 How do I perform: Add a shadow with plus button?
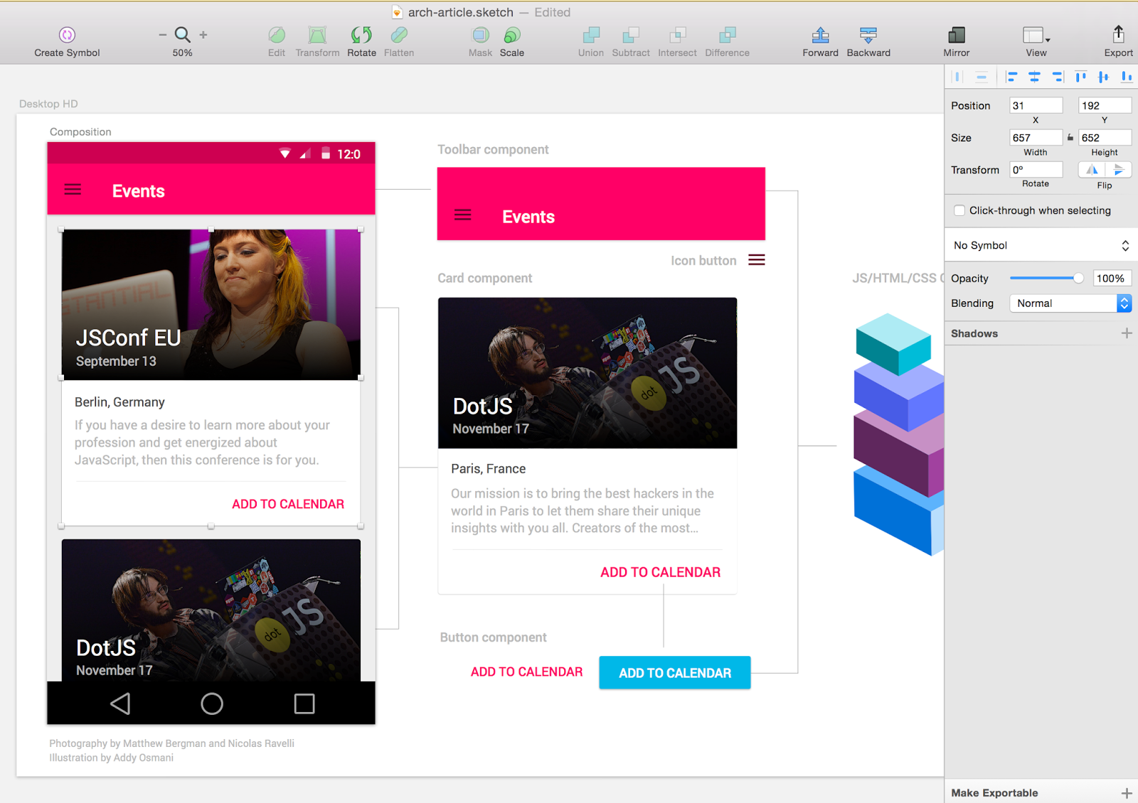pos(1127,333)
